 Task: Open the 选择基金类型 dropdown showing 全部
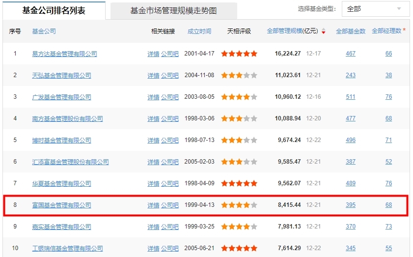point(376,9)
